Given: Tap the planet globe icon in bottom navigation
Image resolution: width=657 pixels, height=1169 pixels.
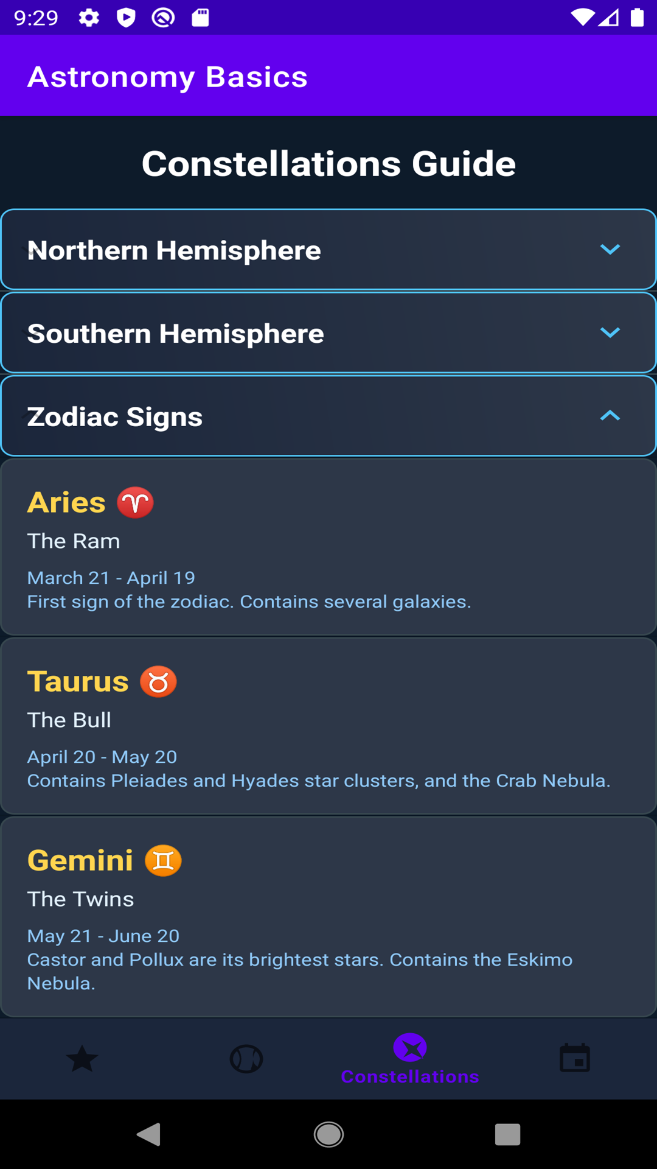Looking at the screenshot, I should [x=246, y=1059].
